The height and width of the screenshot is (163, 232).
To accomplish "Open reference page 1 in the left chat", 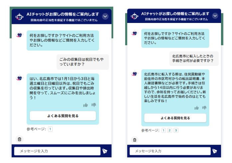I will click(x=50, y=129).
